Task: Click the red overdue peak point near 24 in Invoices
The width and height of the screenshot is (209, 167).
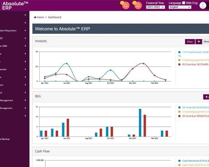Action: 144,64
